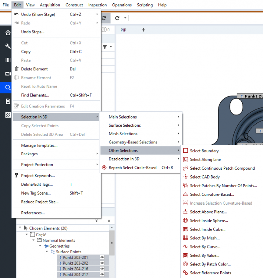Click the Select Inside Cube icon
The height and width of the screenshot is (278, 263).
coord(185,229)
